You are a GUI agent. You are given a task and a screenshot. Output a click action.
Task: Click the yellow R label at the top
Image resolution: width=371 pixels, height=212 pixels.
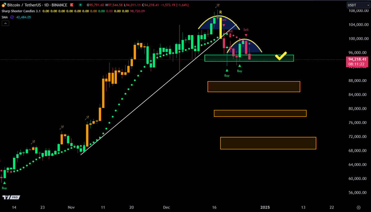pos(220,13)
